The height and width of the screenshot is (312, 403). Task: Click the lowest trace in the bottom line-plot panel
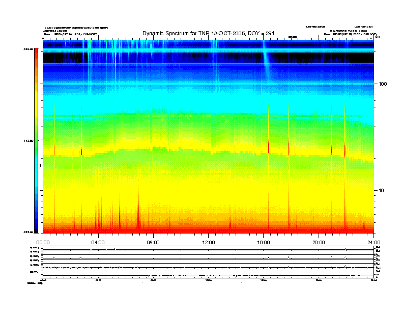tap(209, 275)
